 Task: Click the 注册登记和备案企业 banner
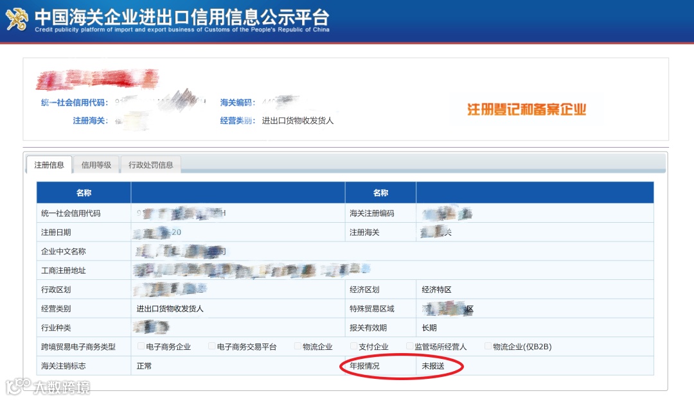tap(526, 109)
